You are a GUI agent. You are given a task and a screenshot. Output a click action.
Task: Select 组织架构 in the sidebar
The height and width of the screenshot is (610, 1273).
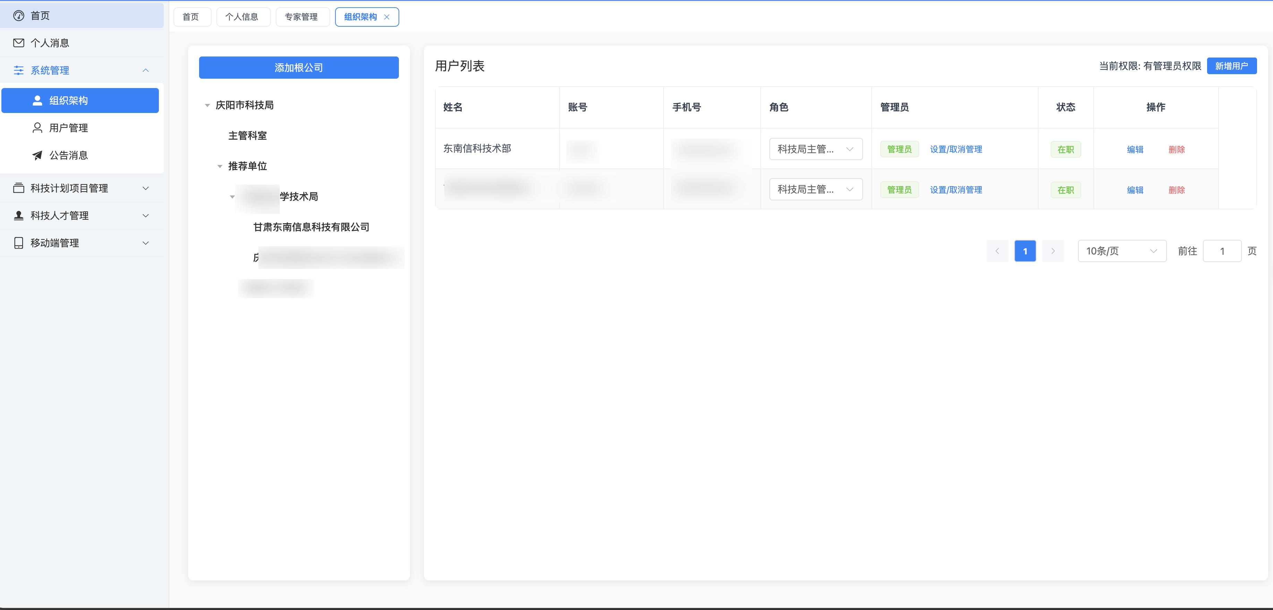tap(80, 101)
